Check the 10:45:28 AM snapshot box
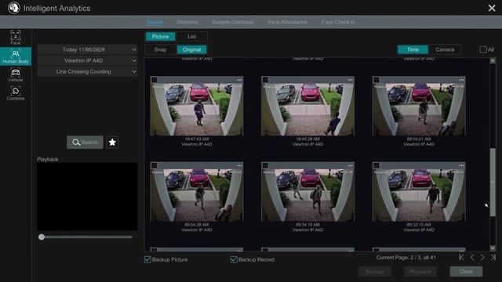 coord(265,80)
